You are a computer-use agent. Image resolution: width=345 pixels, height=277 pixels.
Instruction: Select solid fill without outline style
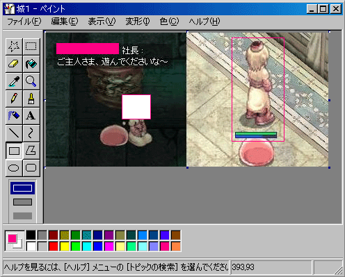click(22, 216)
